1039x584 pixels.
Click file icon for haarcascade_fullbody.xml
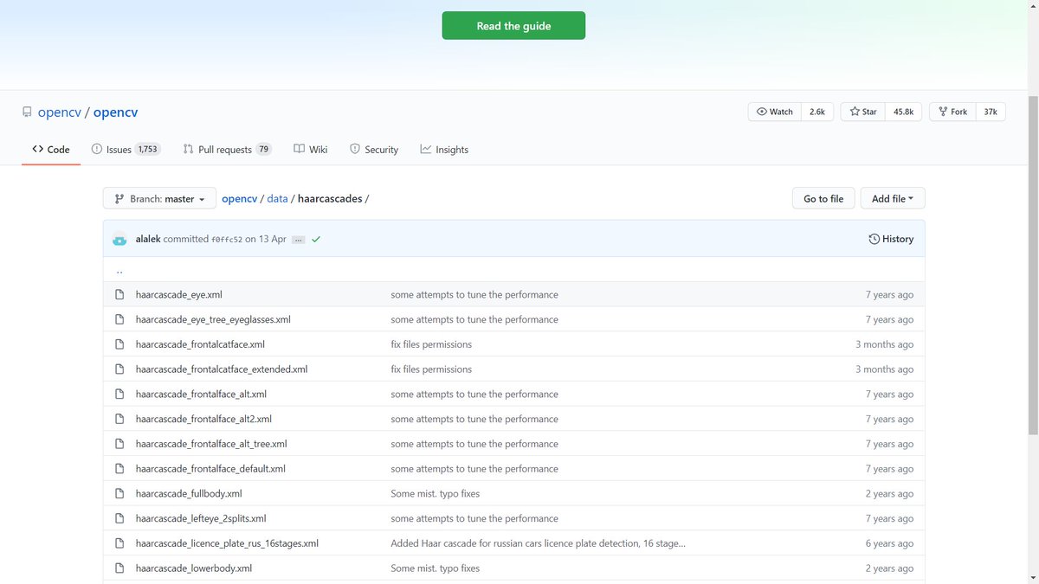point(119,494)
